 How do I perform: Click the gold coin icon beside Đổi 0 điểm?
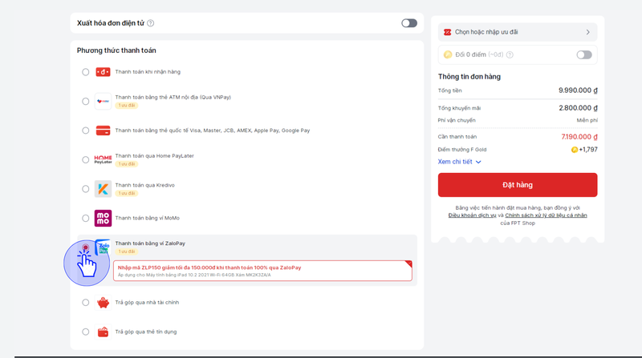[x=448, y=54]
